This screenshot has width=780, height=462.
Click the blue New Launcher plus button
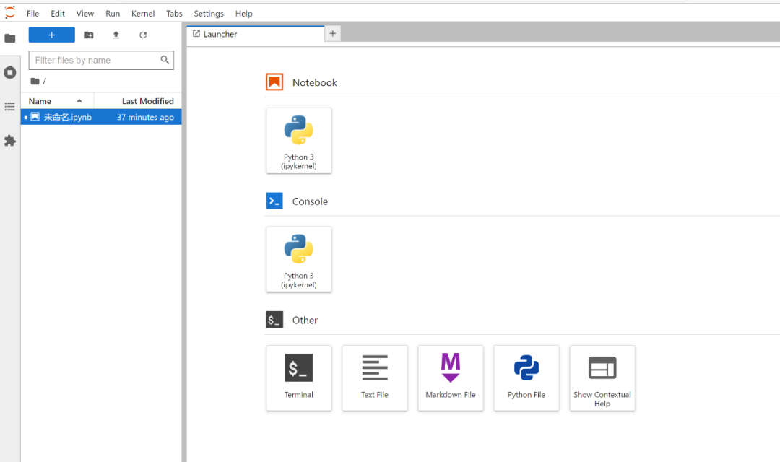pos(52,35)
